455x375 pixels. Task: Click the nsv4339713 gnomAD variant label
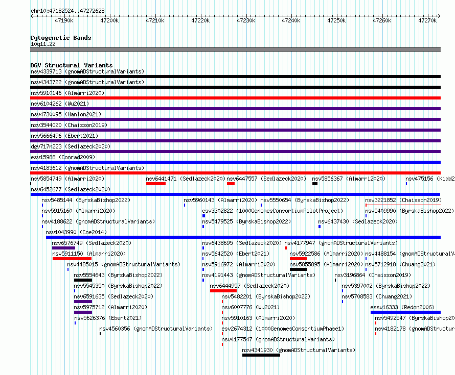pos(87,71)
